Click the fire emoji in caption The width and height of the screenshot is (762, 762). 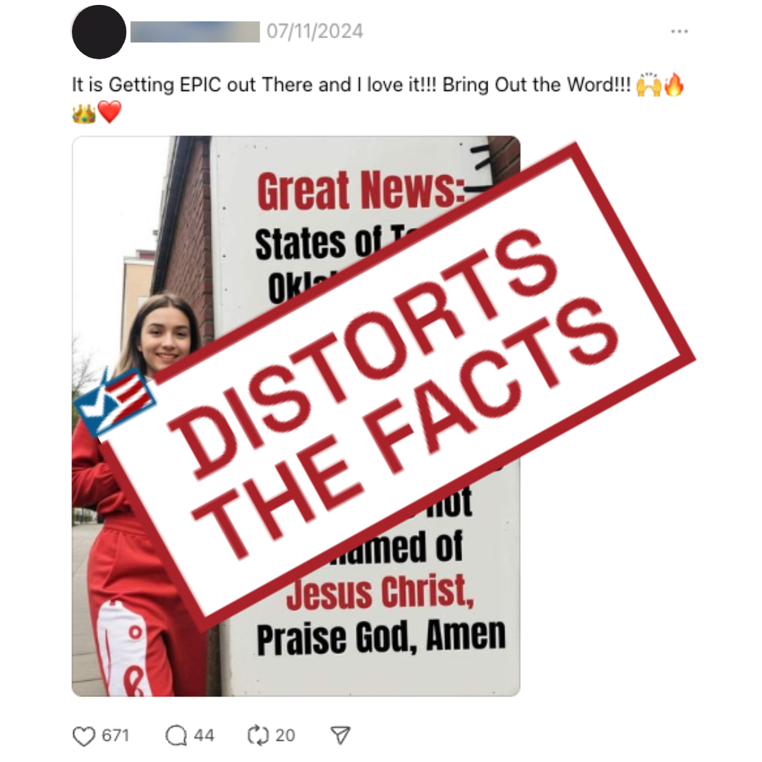674,85
